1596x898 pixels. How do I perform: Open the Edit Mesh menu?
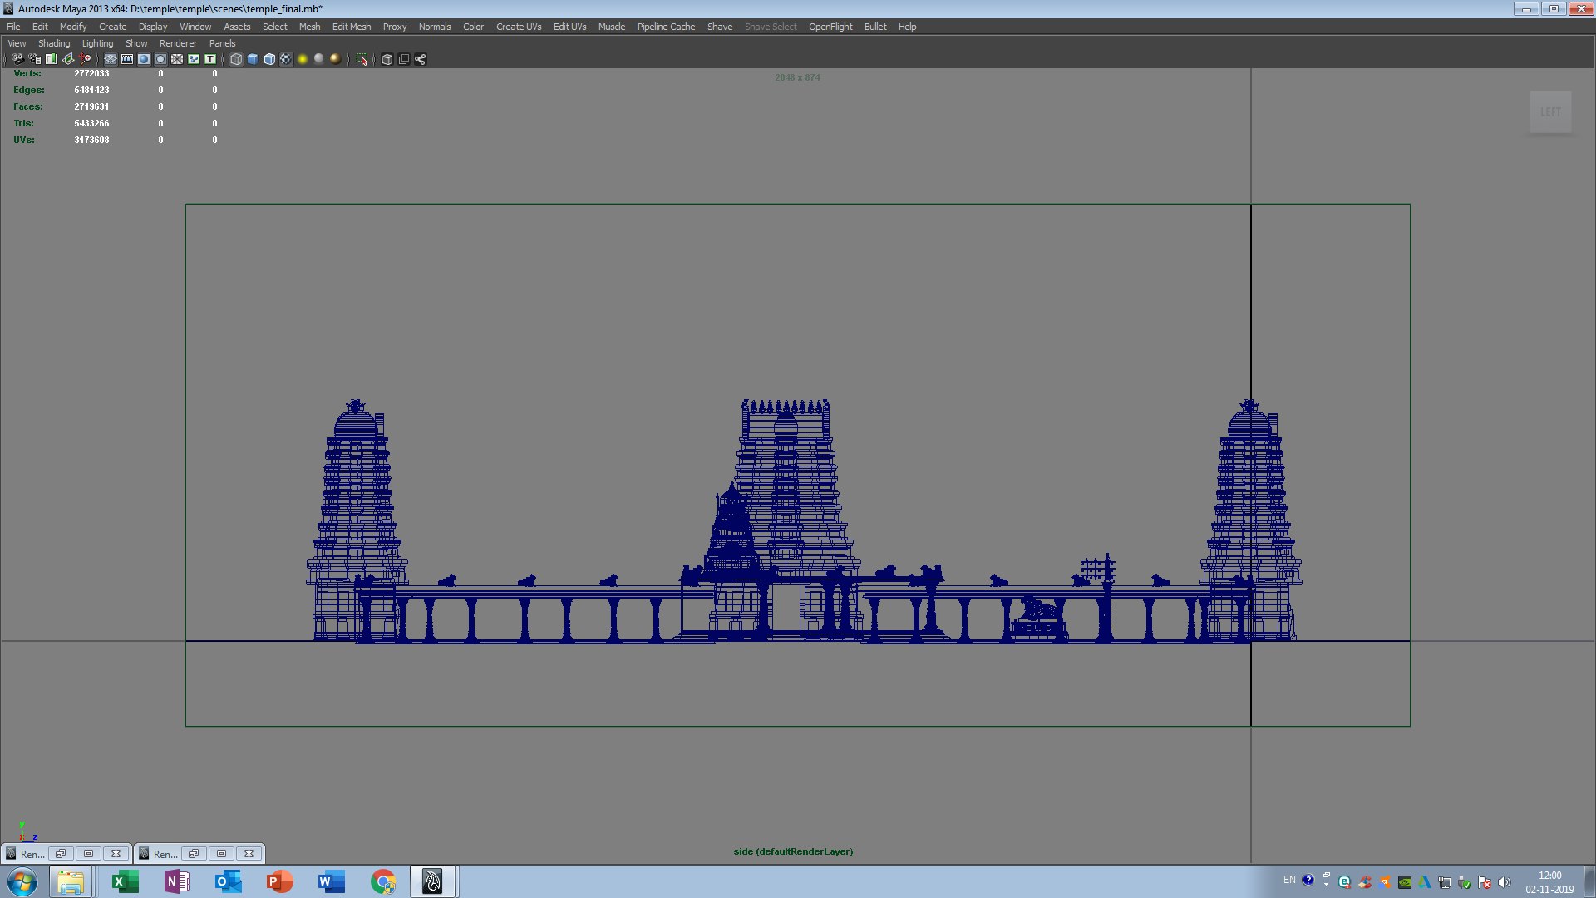click(352, 27)
